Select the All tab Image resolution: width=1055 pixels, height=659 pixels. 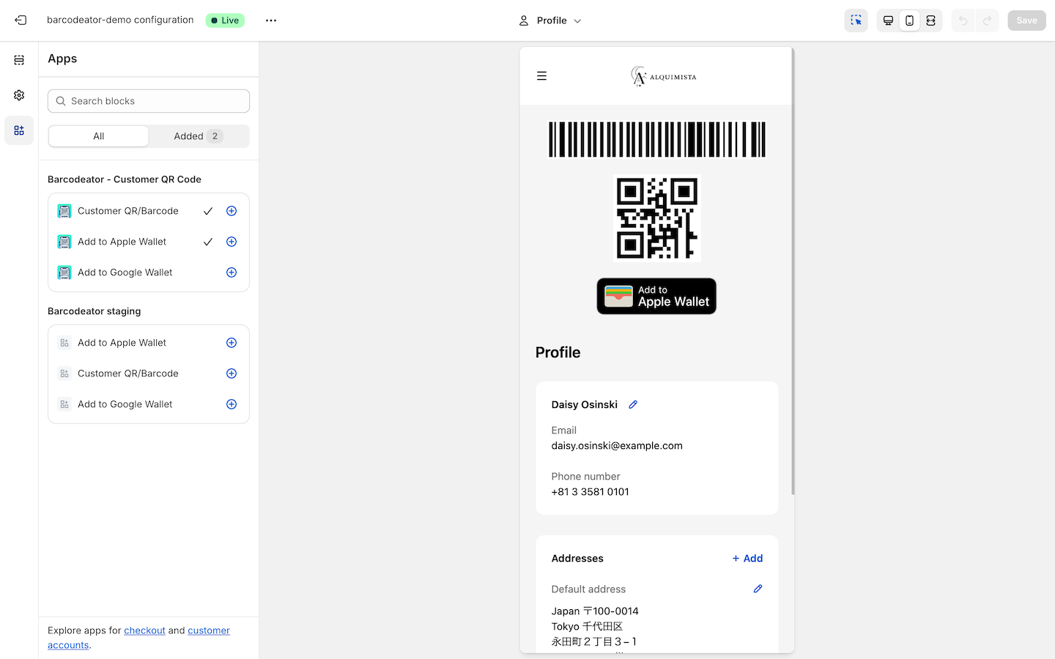tap(99, 136)
